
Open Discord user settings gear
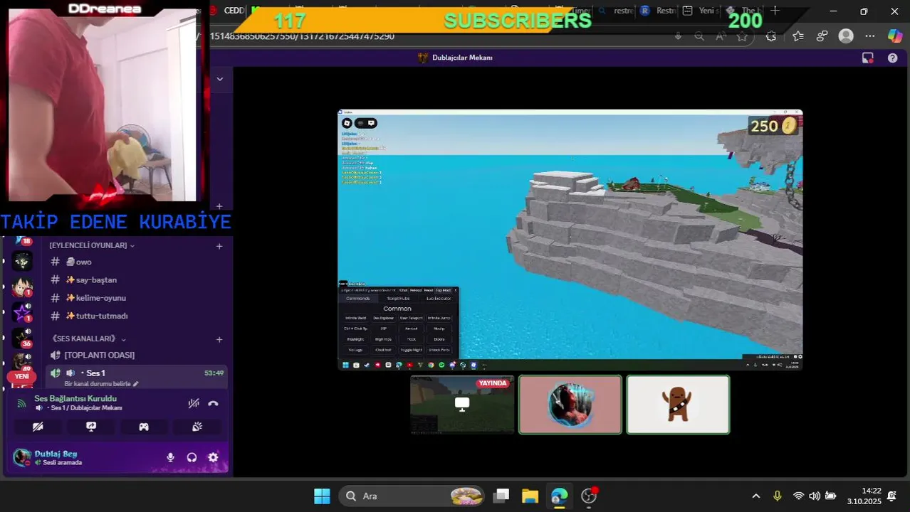coord(213,457)
